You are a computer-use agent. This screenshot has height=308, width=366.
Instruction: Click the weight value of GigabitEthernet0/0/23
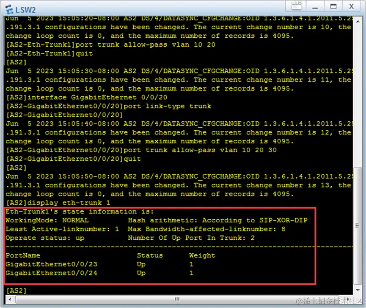coord(191,264)
